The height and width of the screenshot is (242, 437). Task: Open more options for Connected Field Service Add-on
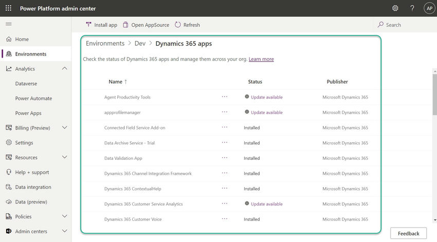point(225,127)
